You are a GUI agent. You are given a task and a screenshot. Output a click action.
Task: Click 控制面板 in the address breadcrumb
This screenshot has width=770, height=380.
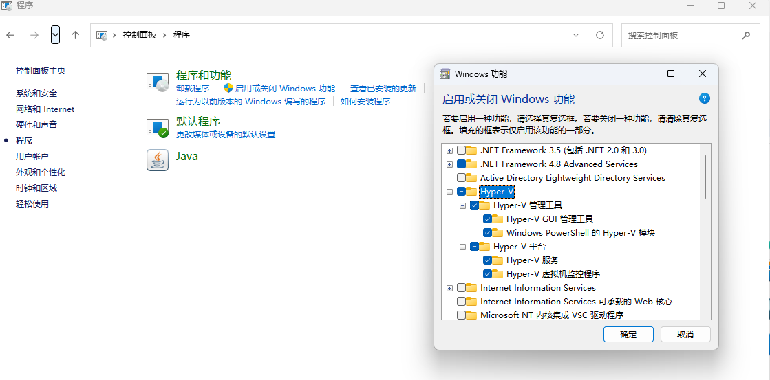[x=140, y=35]
